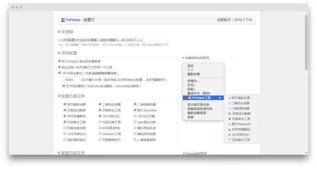Click the 二维码解码器 plus icon in the submenu
The height and width of the screenshot is (170, 317).
[x=229, y=109]
